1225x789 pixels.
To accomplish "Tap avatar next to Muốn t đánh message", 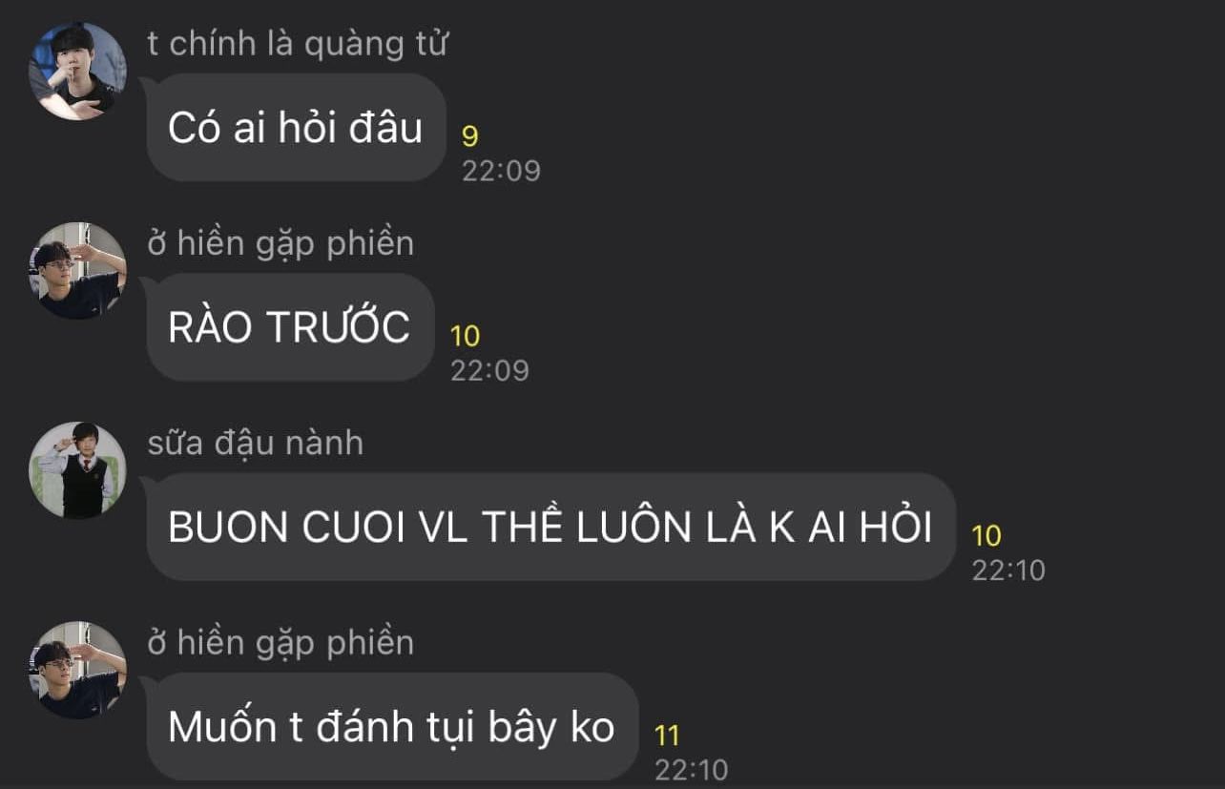I will pyautogui.click(x=77, y=670).
